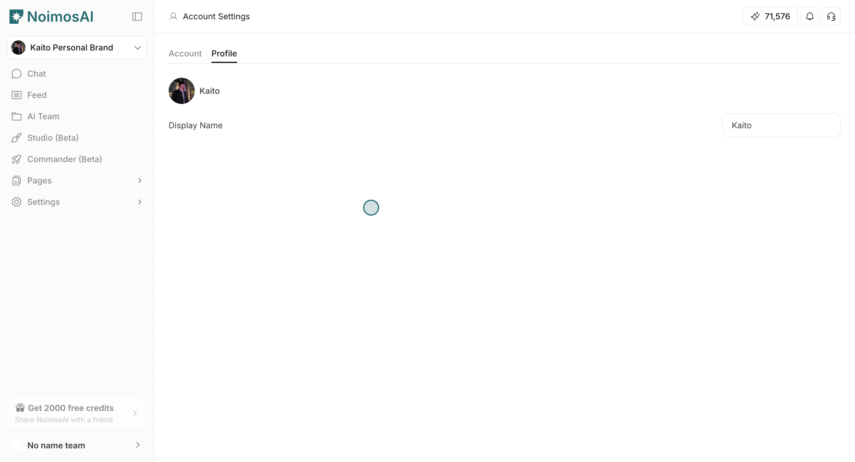The image size is (855, 462).
Task: Click Account Settings header title
Action: pos(216,16)
